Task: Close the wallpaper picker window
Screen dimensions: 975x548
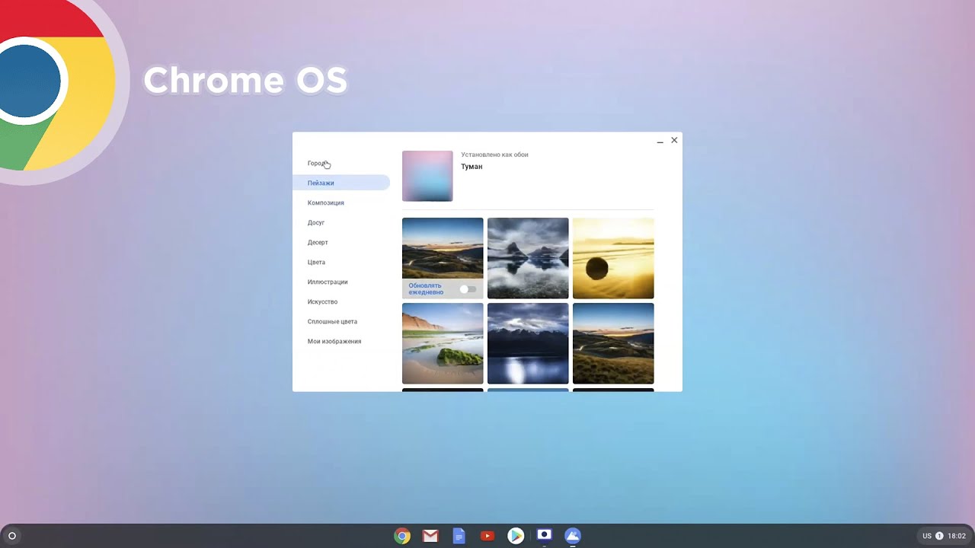Action: (674, 140)
